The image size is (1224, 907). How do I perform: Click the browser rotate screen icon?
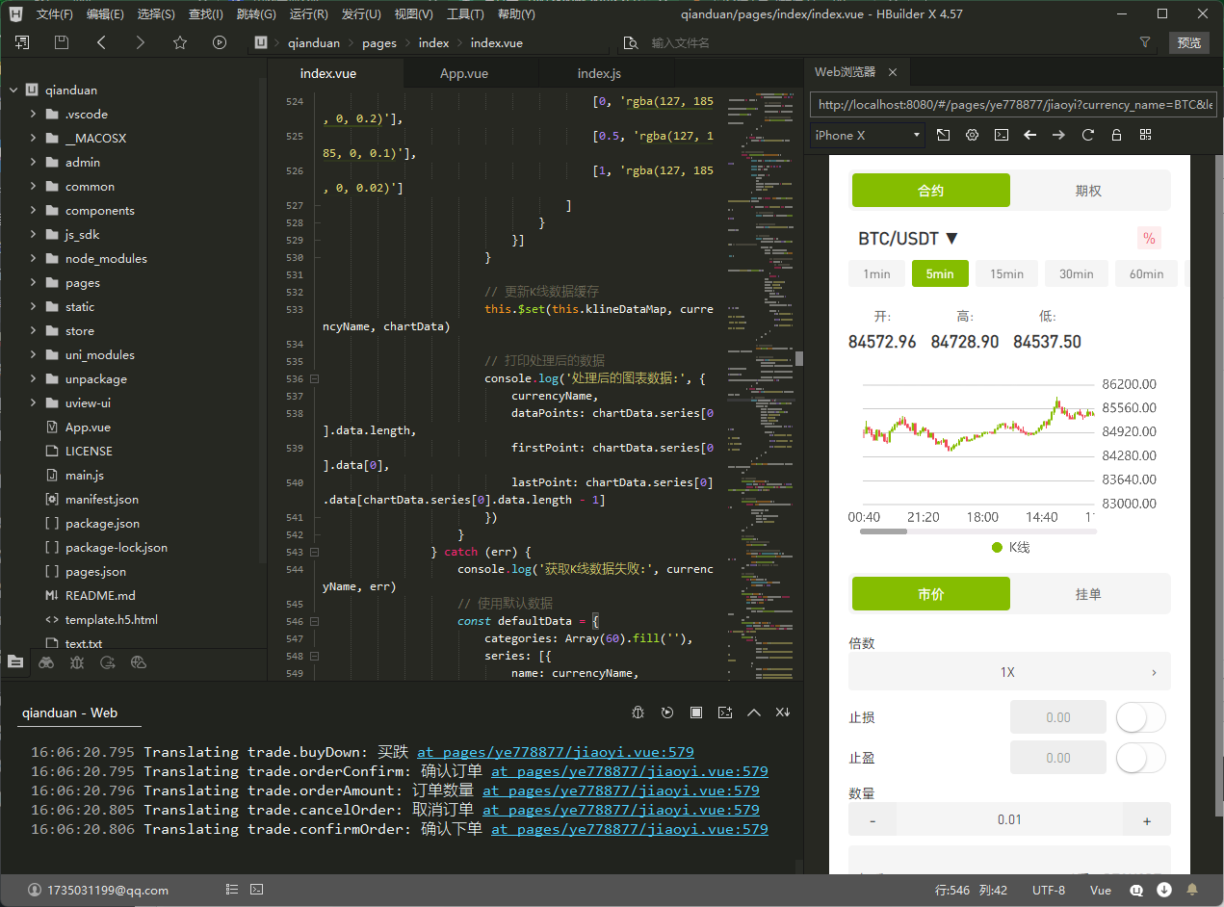(943, 135)
